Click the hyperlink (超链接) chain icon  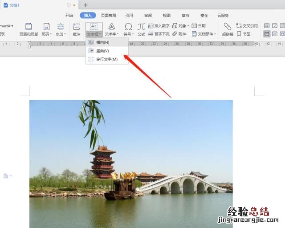pos(228,27)
